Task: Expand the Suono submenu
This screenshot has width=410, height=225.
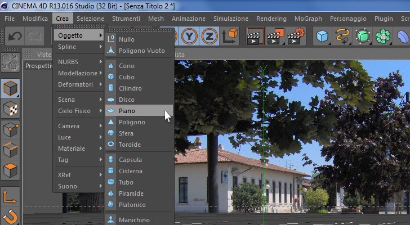Action: [79, 186]
